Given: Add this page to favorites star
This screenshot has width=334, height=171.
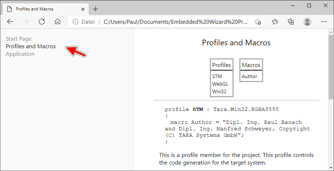Looking at the screenshot, I should point(258,22).
